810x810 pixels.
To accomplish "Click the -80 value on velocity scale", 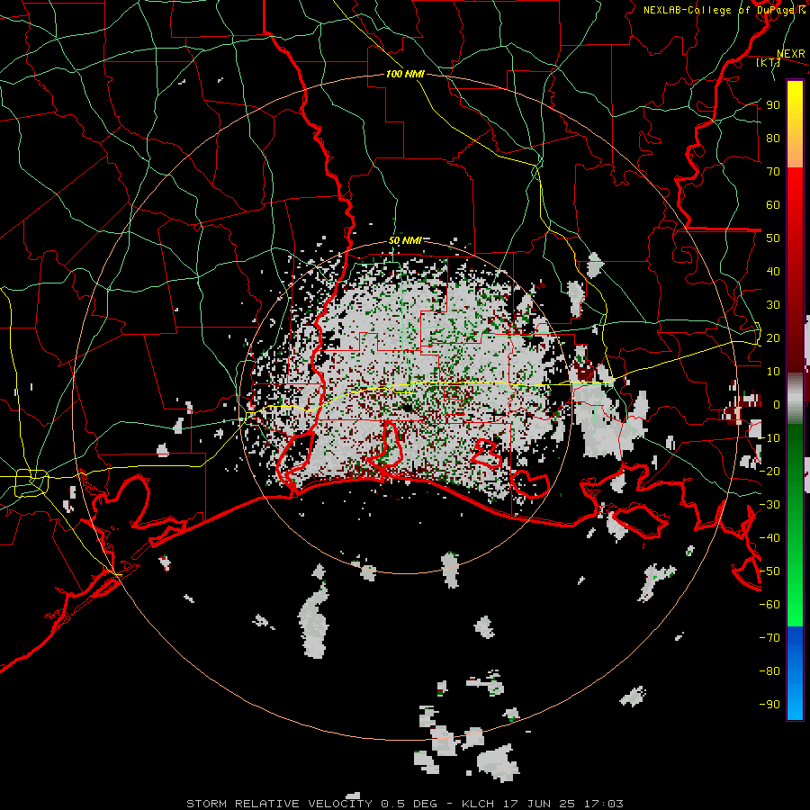I will 769,671.
